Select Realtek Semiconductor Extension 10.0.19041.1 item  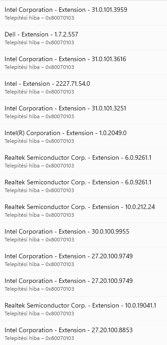point(83,308)
